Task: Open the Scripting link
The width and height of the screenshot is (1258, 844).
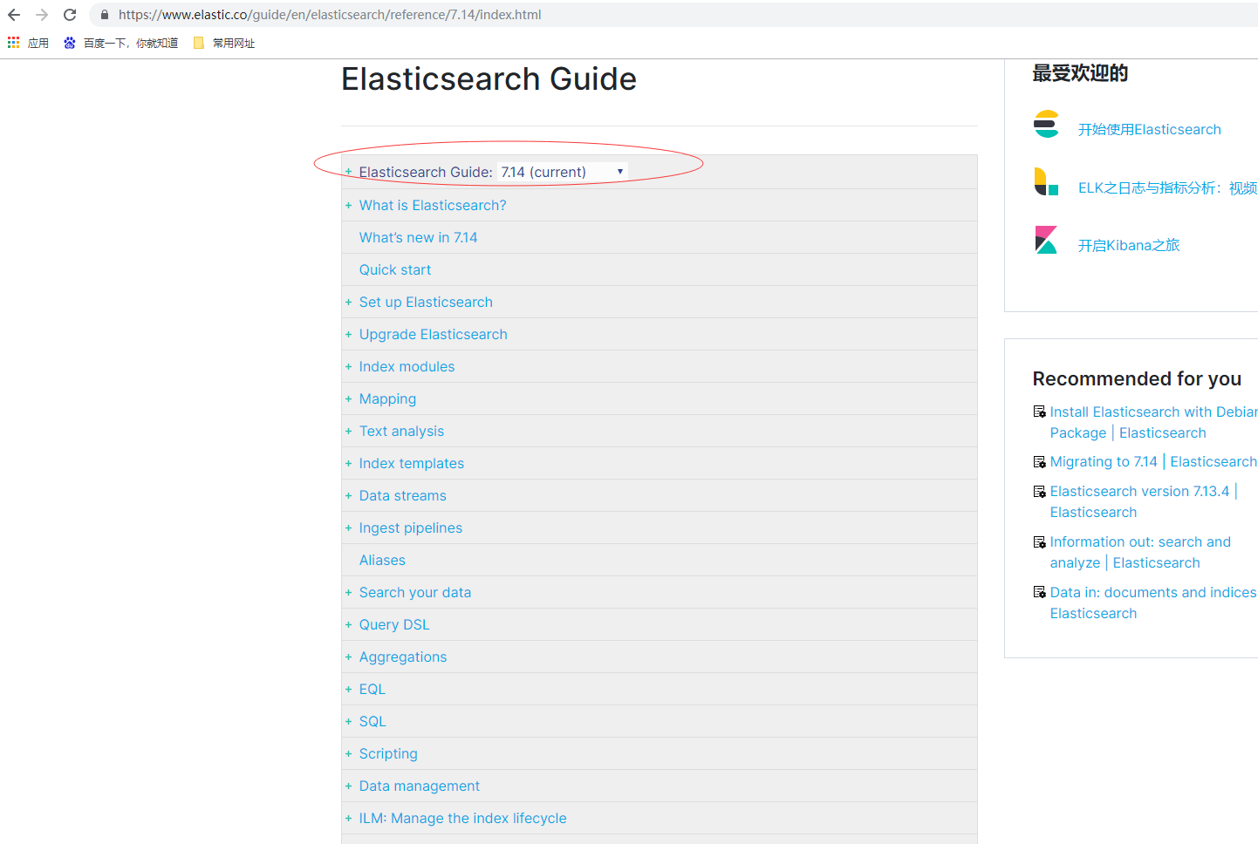Action: (388, 753)
